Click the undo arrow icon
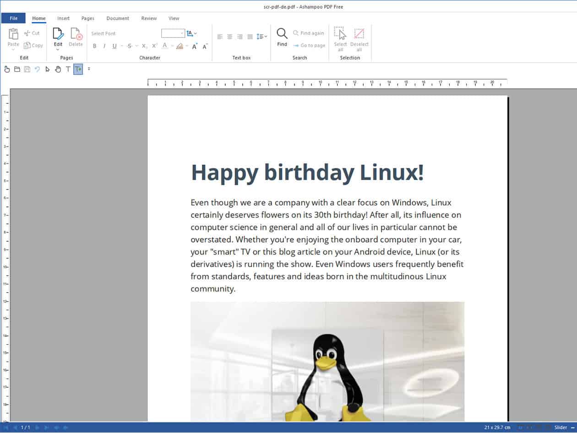Image resolution: width=577 pixels, height=433 pixels. [37, 69]
